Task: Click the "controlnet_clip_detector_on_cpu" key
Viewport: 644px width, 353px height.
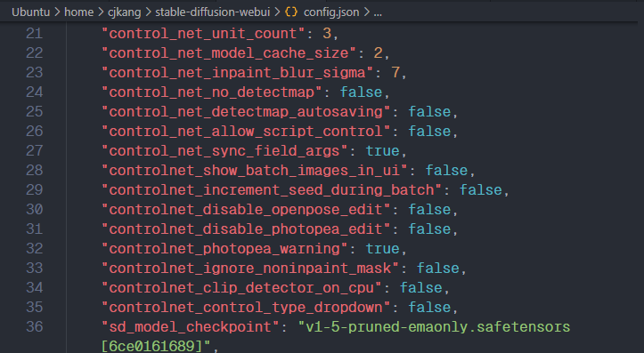Action: click(241, 288)
